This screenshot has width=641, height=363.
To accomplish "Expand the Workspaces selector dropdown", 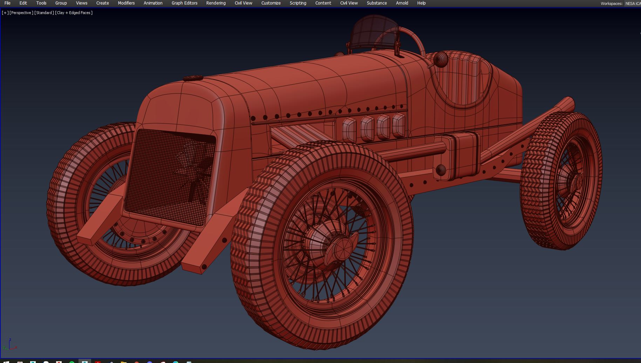I will point(633,4).
